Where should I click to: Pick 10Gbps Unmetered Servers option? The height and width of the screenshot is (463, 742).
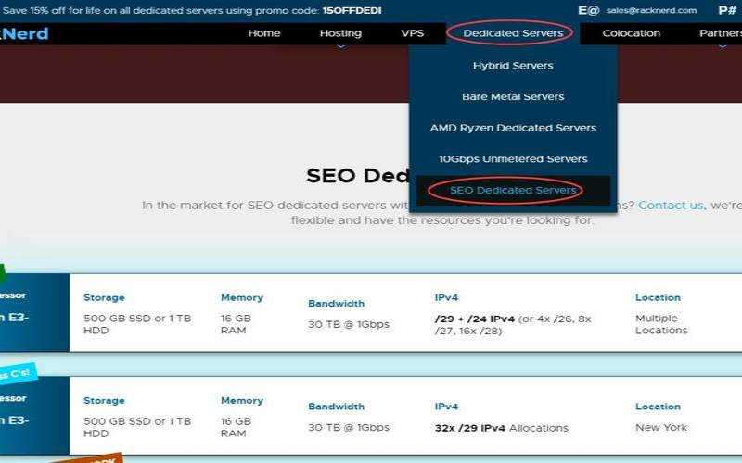click(512, 158)
